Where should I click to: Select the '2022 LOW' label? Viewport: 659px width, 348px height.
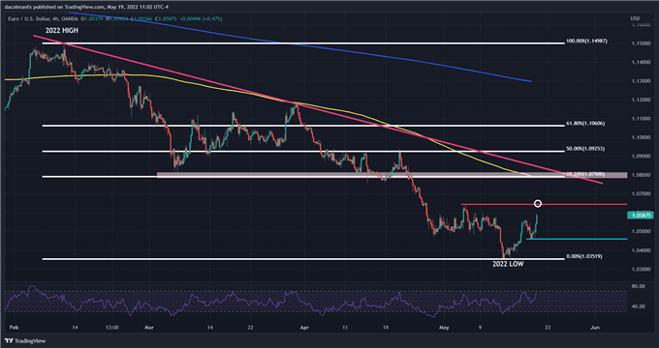508,264
